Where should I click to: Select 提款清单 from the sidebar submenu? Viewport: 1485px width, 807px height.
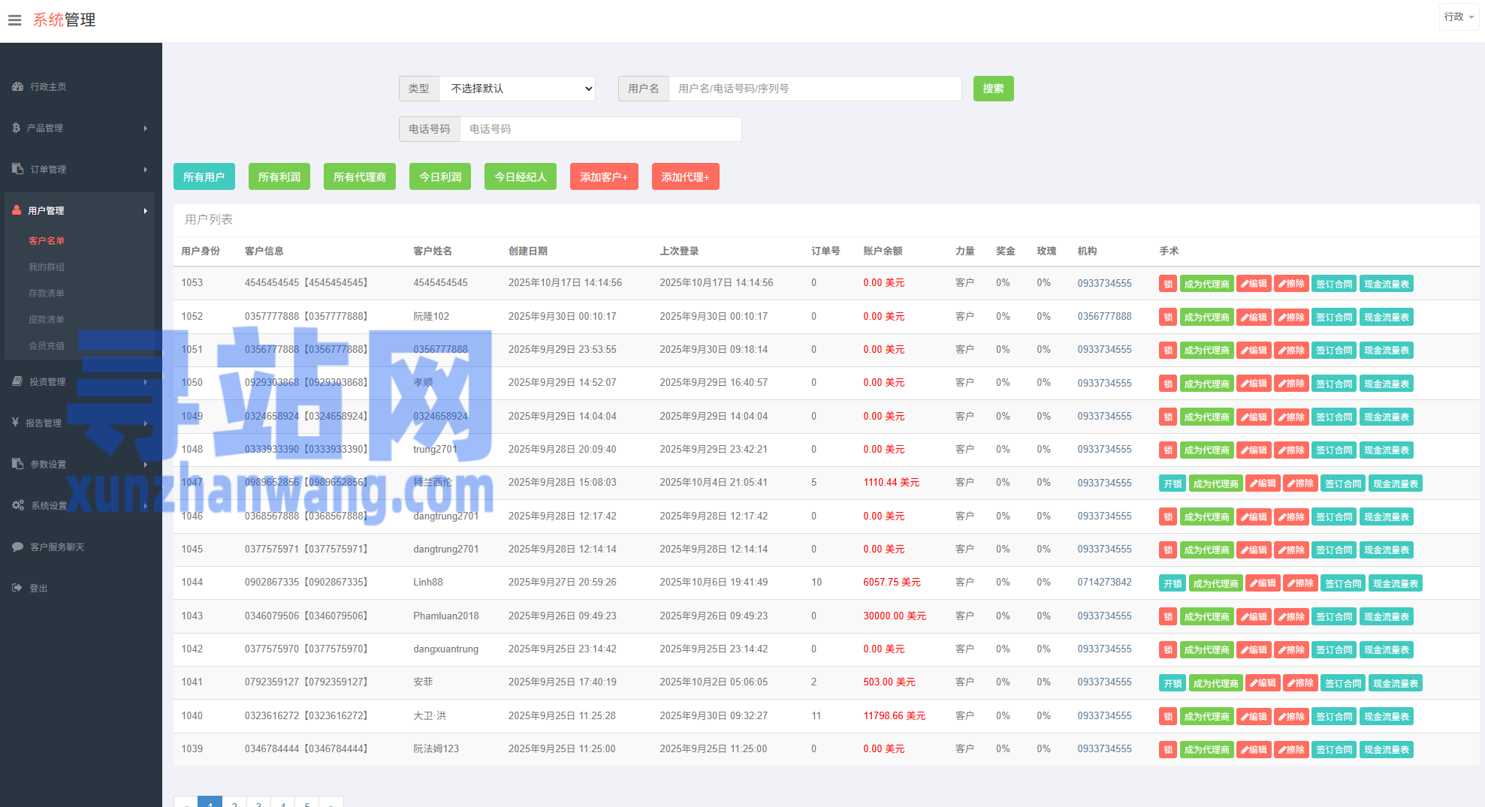pyautogui.click(x=47, y=320)
